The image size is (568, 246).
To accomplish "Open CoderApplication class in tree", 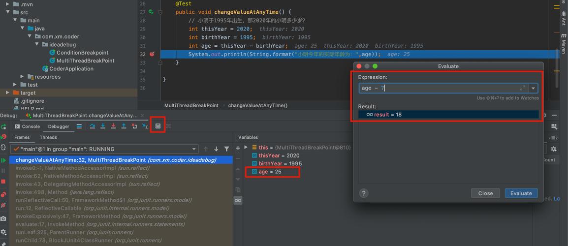I will click(68, 68).
